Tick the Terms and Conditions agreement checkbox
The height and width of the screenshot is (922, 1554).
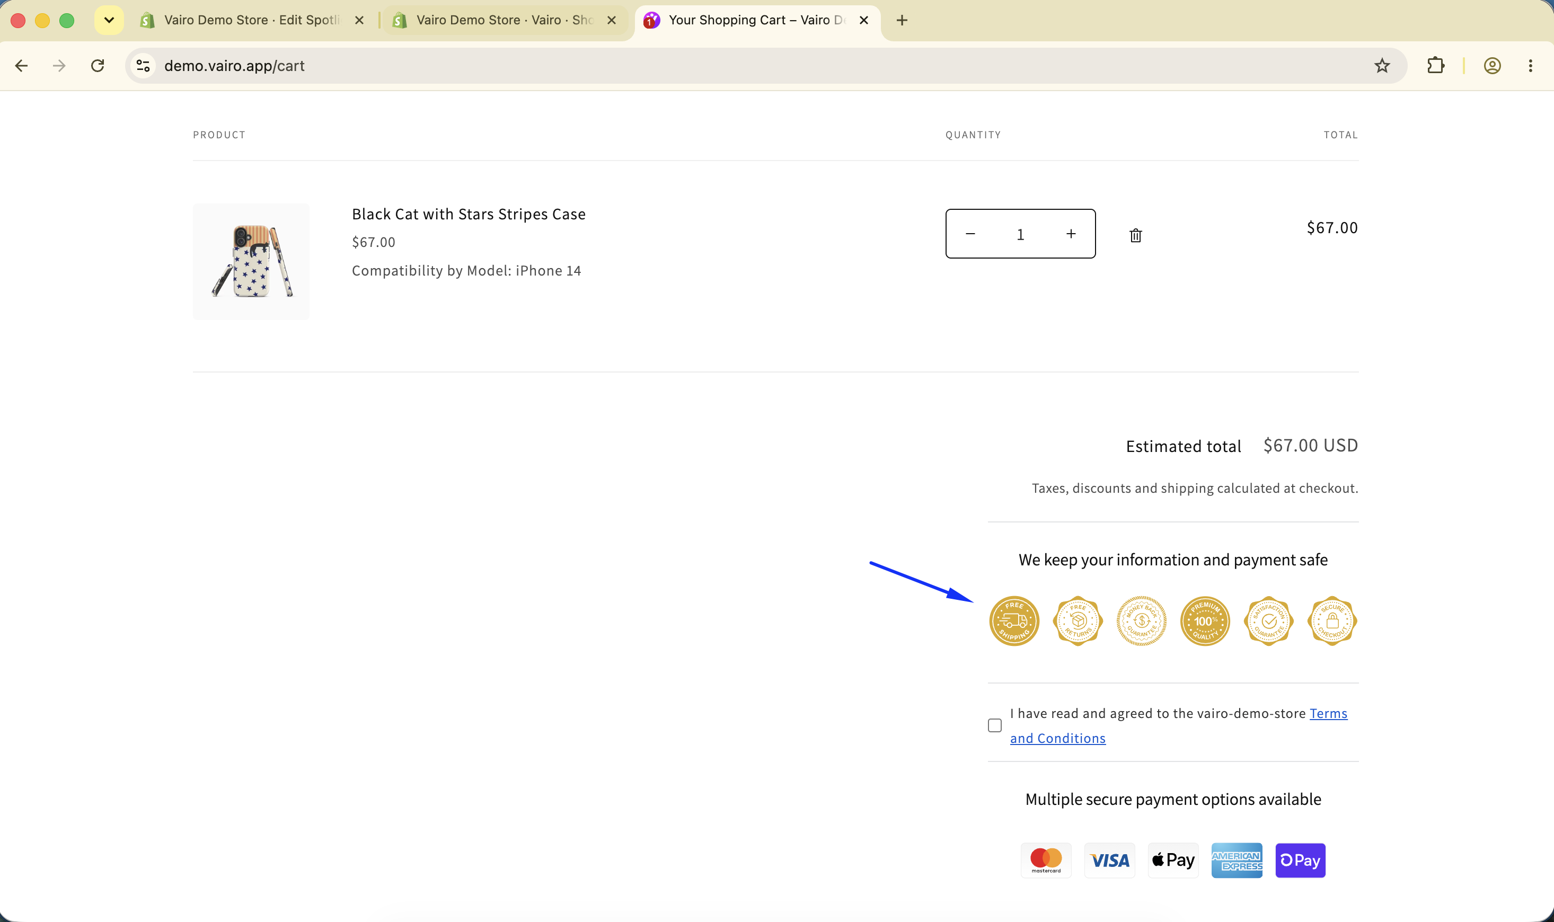click(995, 725)
